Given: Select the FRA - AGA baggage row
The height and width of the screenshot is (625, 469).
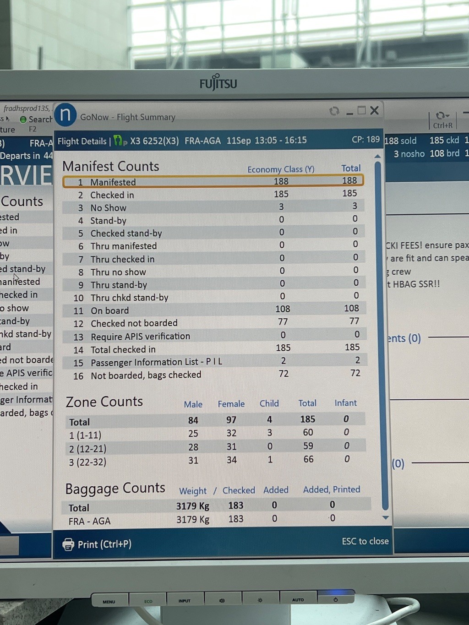Looking at the screenshot, I should (213, 520).
